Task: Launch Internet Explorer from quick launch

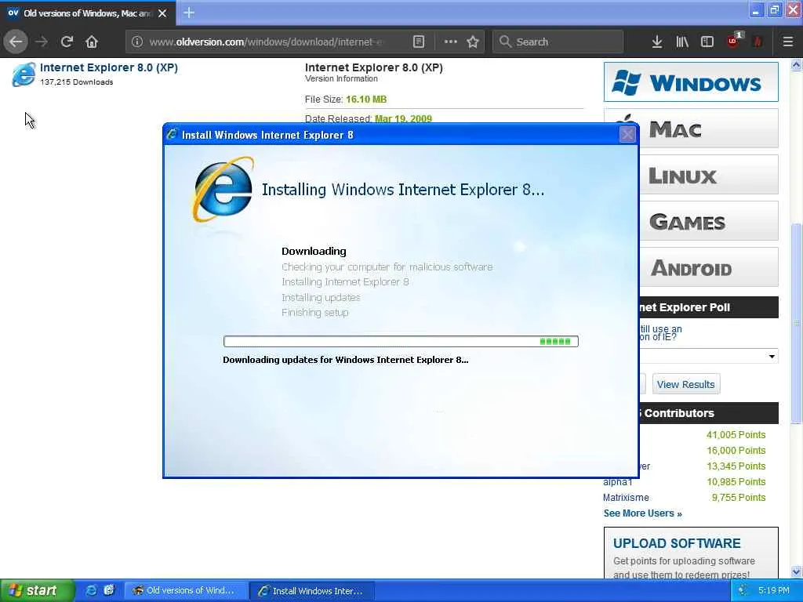Action: 91,591
